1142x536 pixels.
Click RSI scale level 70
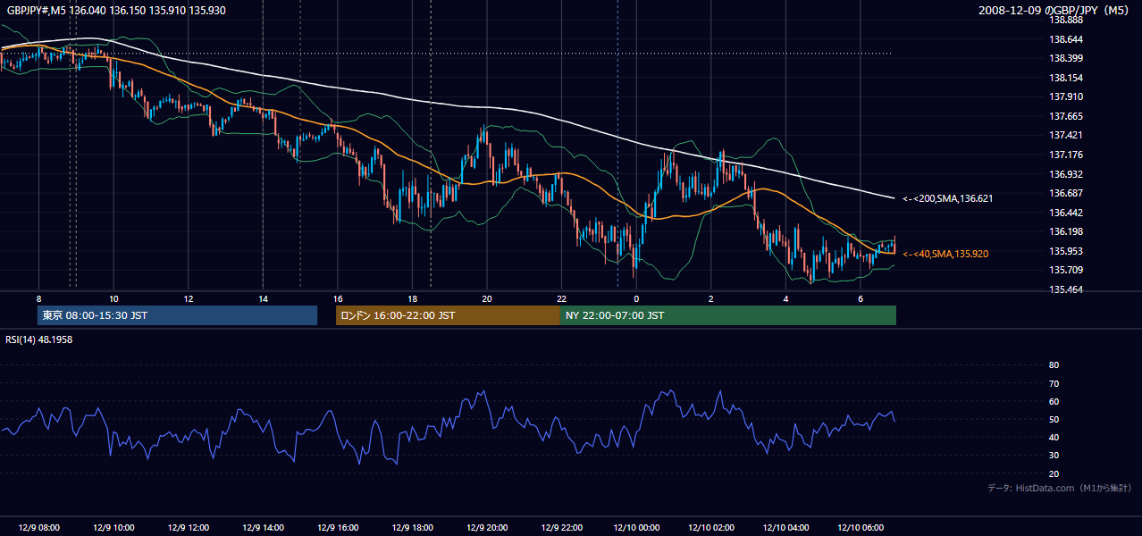click(x=1054, y=383)
